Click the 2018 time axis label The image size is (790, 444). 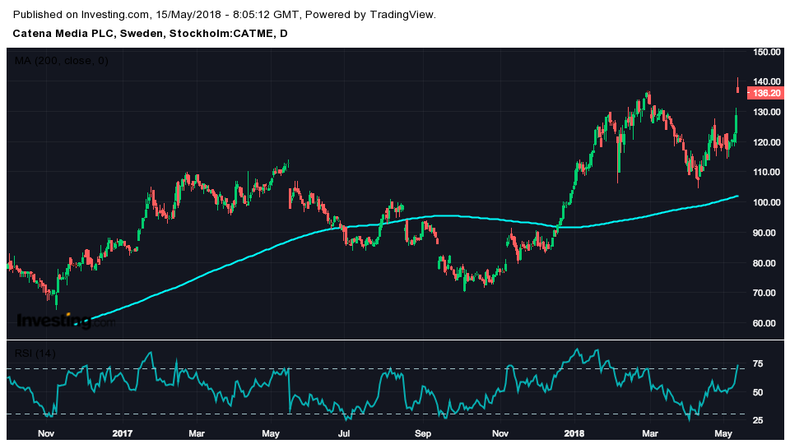[x=574, y=433]
